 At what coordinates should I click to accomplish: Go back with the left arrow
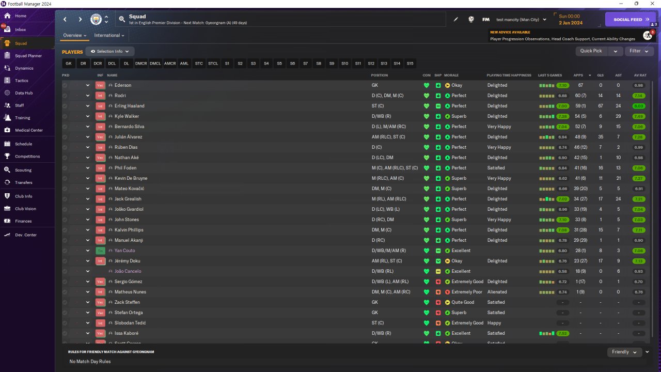65,20
